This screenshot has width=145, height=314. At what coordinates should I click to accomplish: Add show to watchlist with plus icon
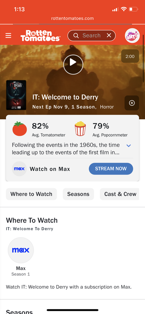point(132,103)
